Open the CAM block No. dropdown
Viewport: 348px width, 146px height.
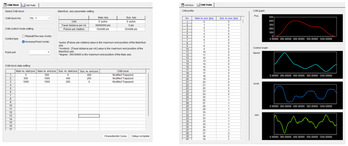pyautogui.click(x=40, y=18)
